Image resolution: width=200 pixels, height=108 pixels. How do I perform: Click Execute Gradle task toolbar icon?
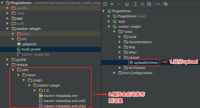point(127,4)
